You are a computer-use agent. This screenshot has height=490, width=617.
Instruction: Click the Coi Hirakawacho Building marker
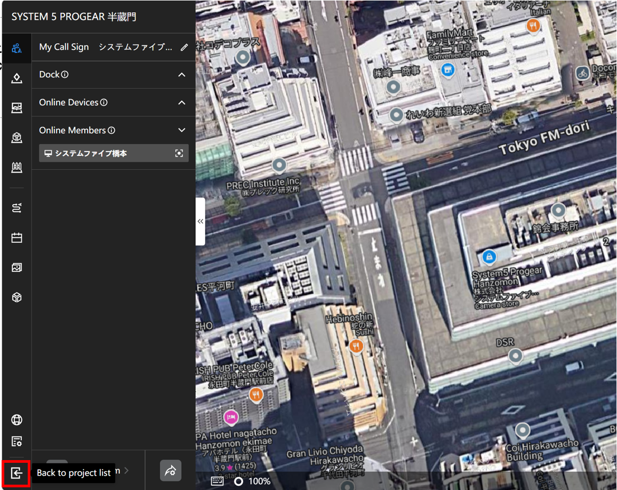(x=523, y=431)
